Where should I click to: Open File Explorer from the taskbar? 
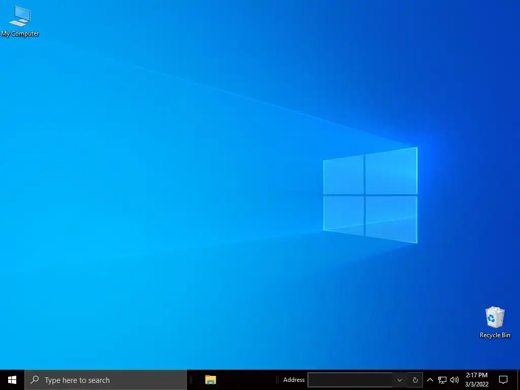211,380
